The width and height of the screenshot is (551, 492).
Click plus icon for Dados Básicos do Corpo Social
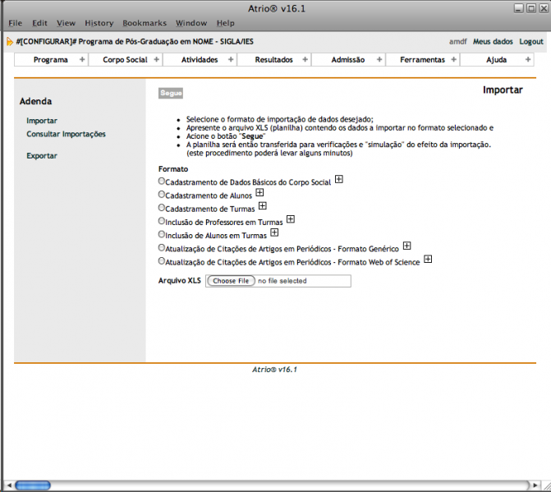click(338, 179)
